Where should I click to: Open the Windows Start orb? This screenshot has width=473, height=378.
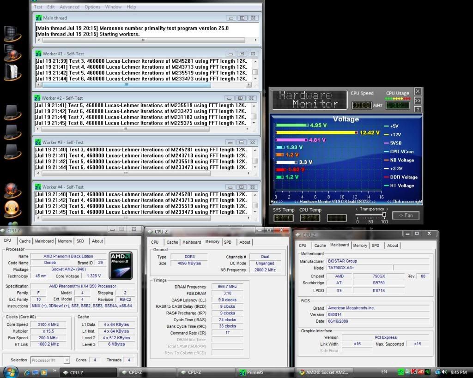coord(10,372)
